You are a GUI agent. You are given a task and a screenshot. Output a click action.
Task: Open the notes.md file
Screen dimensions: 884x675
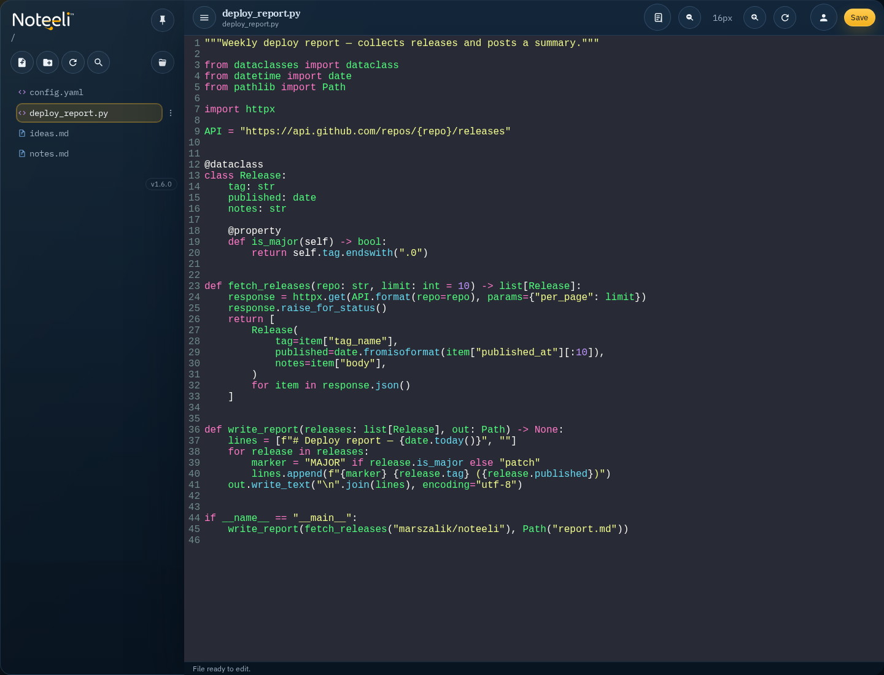tap(89, 153)
